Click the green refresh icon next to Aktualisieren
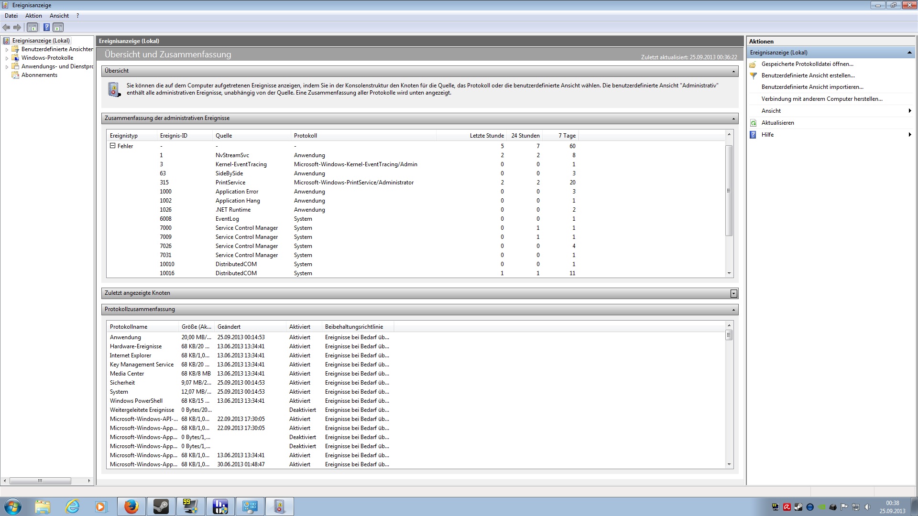Screen dimensions: 918x516 tap(754, 123)
